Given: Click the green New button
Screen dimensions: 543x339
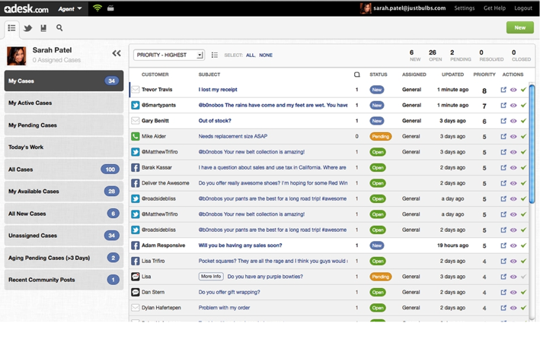Looking at the screenshot, I should [519, 27].
